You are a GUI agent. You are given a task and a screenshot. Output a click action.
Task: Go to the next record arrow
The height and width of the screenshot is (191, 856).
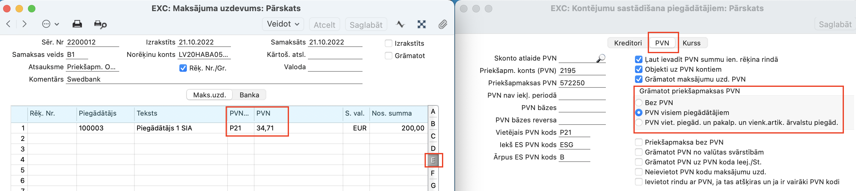click(x=24, y=24)
